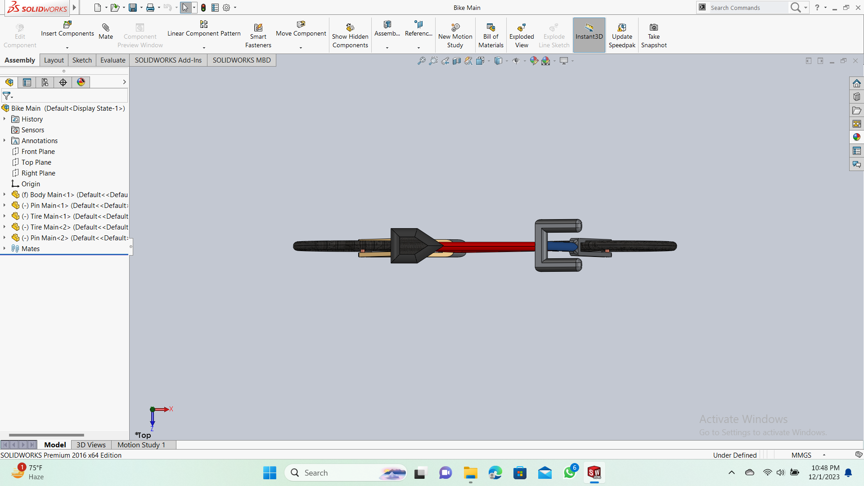Click Update Speedpak

622,36
